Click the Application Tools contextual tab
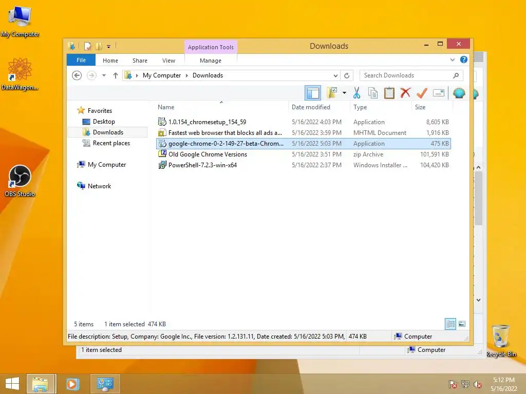This screenshot has width=526, height=394. (x=211, y=47)
